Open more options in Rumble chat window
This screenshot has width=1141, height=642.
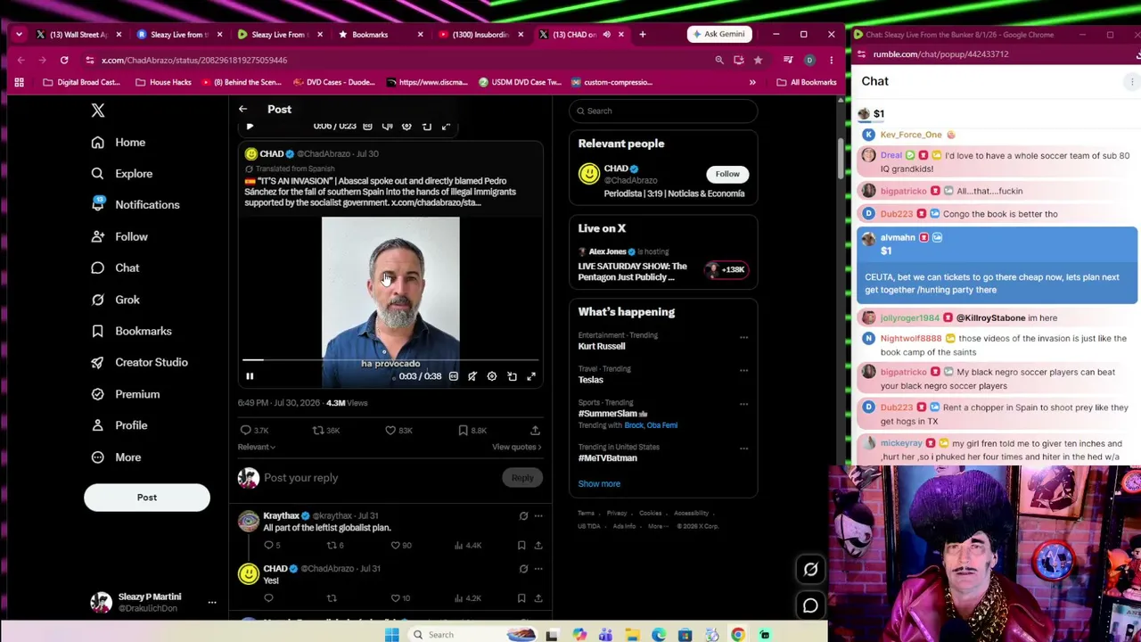(1132, 81)
